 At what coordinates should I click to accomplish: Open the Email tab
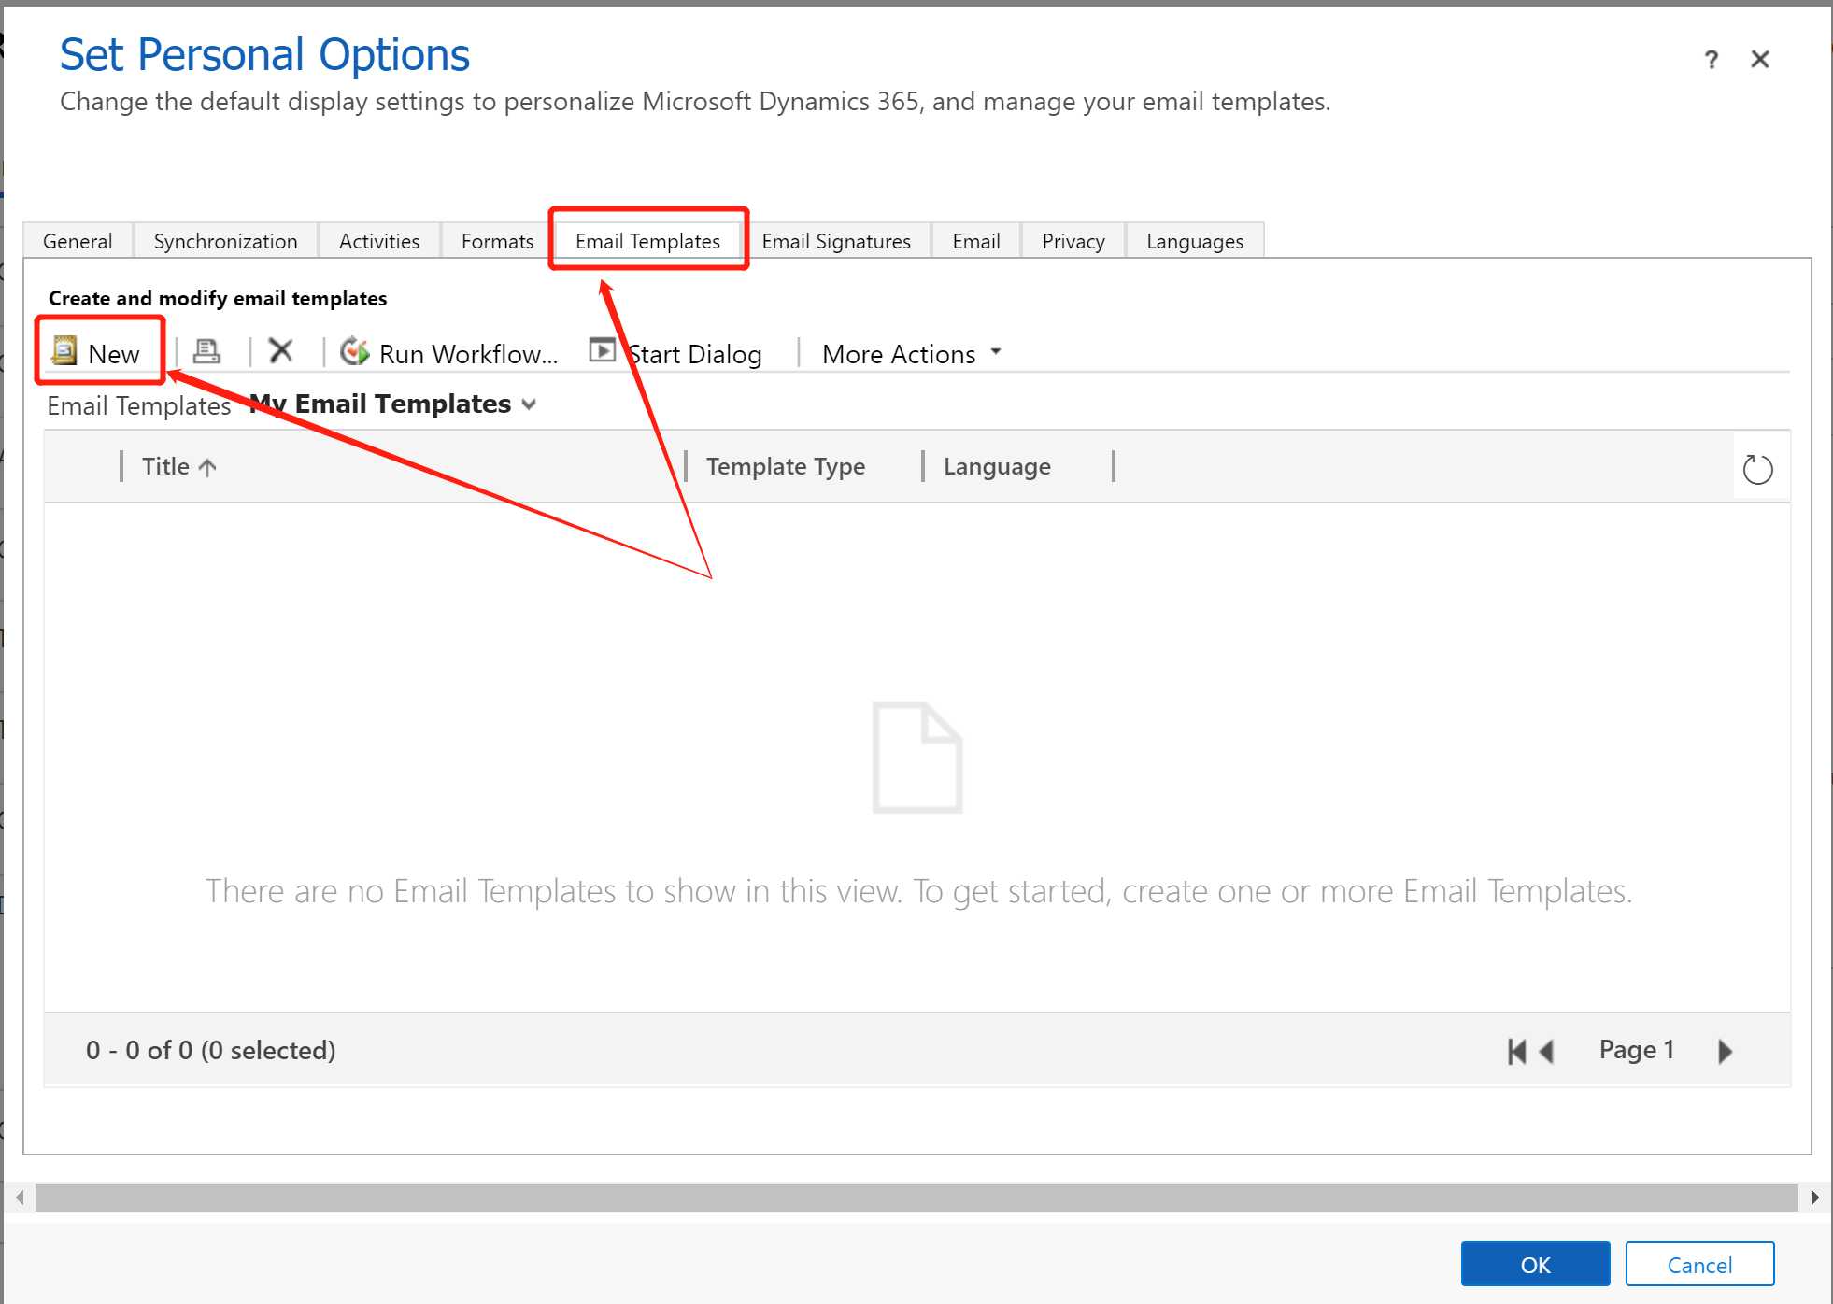[x=976, y=241]
